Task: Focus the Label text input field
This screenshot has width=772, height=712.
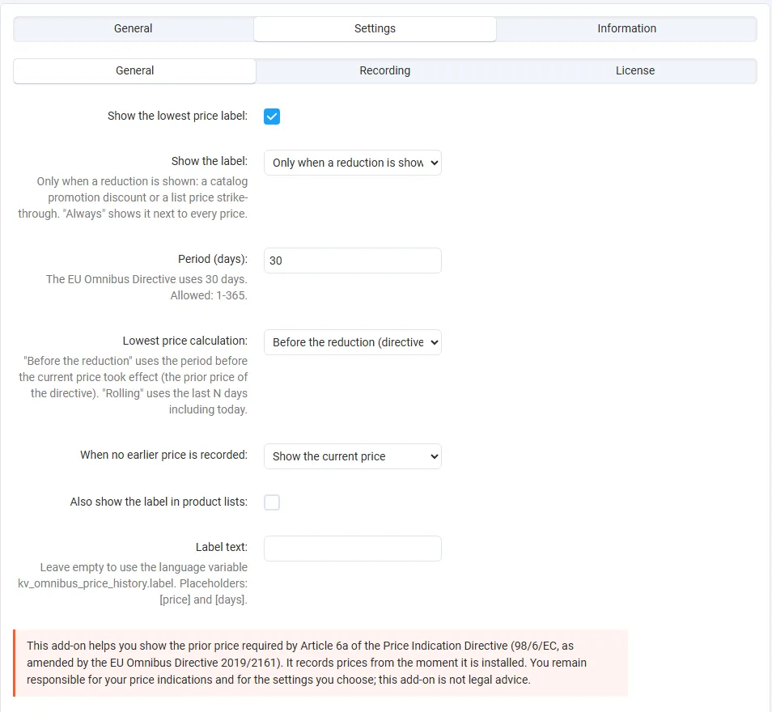Action: [353, 549]
